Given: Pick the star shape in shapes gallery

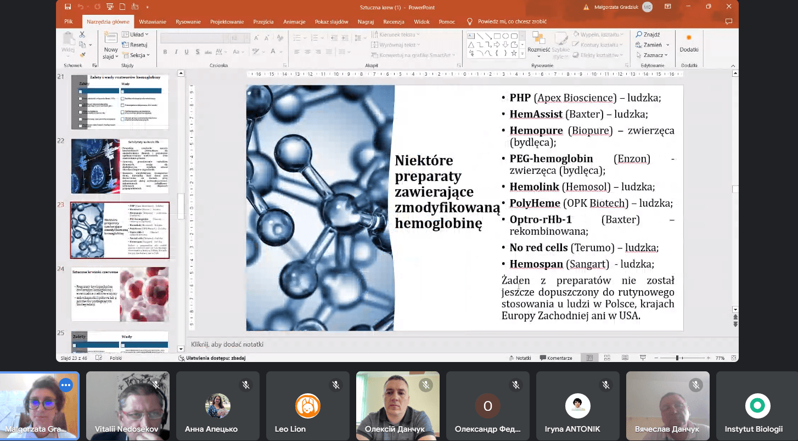Looking at the screenshot, I should [514, 53].
